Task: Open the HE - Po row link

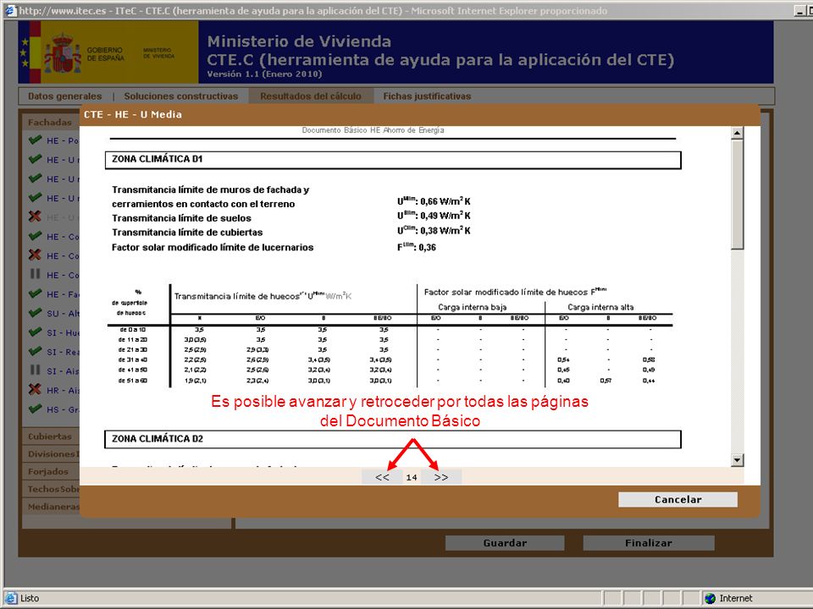Action: point(62,141)
